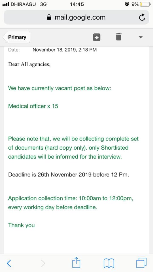Open Safari bookmarks book icon

click(x=109, y=263)
